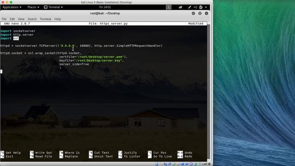Click the red close button of VirtualBox window
This screenshot has width=295, height=166.
(x=3, y=2)
